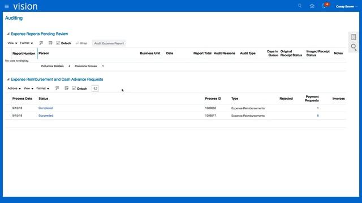The image size is (362, 203).
Task: Collapse the Expense Reports Pending Review section
Action: click(x=8, y=34)
